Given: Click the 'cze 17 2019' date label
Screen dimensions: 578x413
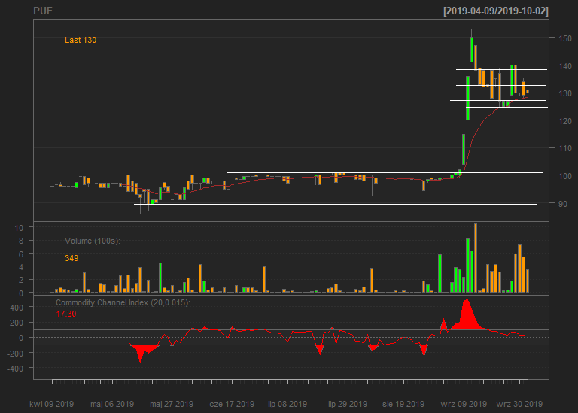Looking at the screenshot, I should (x=232, y=404).
